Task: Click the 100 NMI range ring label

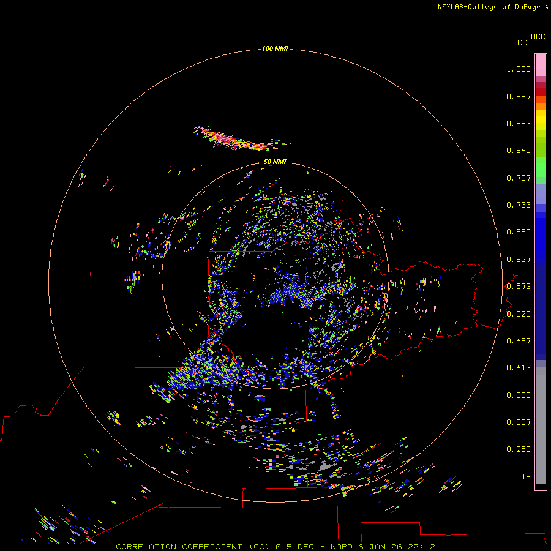Action: pyautogui.click(x=275, y=48)
